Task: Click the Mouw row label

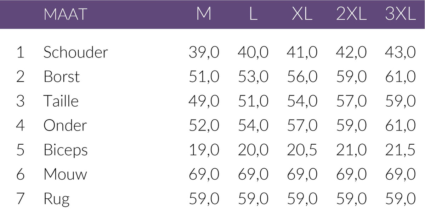Action: point(65,174)
